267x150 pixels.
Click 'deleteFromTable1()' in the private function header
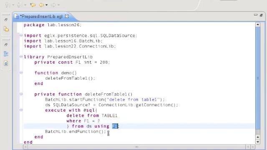108,94
